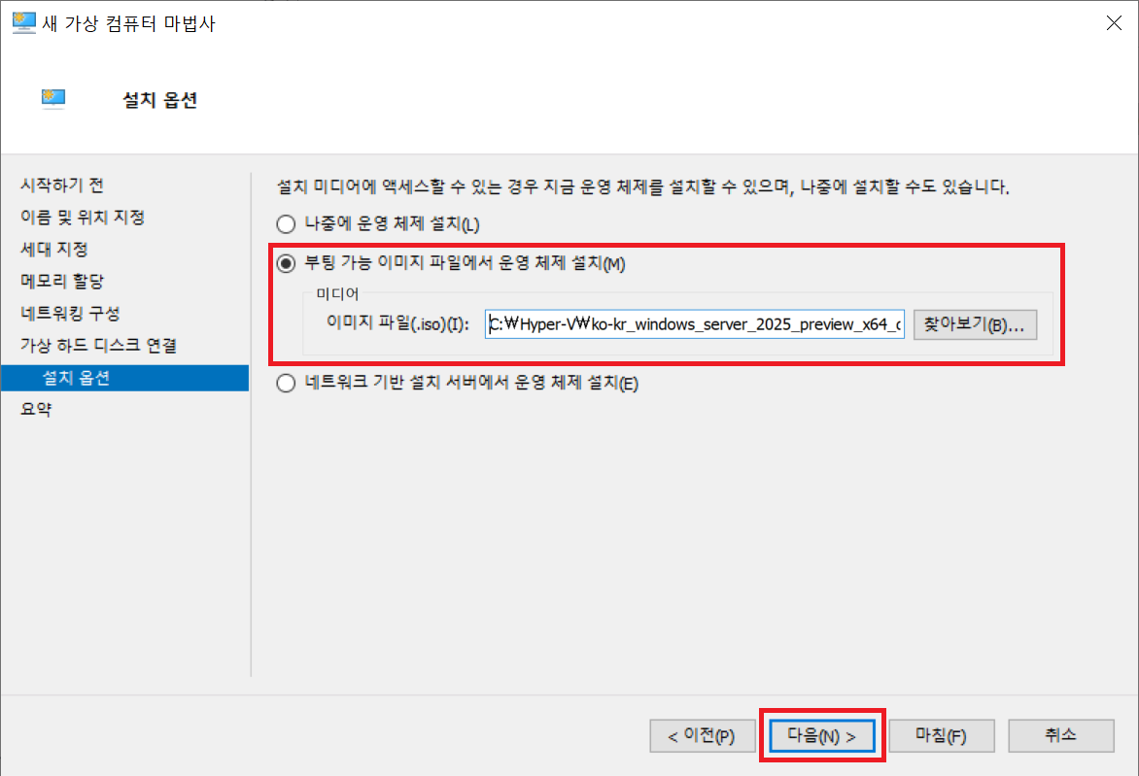
Task: Click the 다음 next button
Action: (821, 736)
